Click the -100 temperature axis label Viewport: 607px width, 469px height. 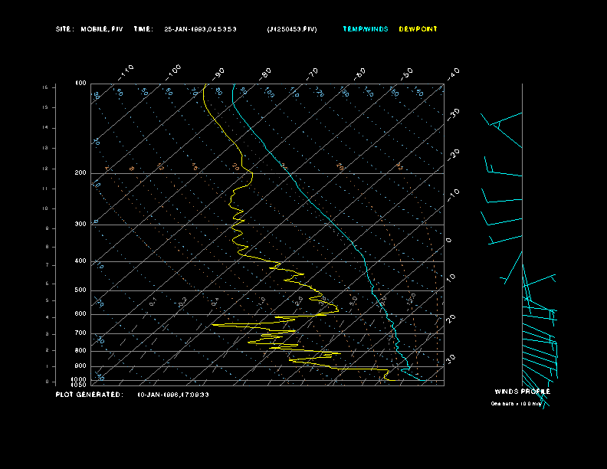click(173, 73)
